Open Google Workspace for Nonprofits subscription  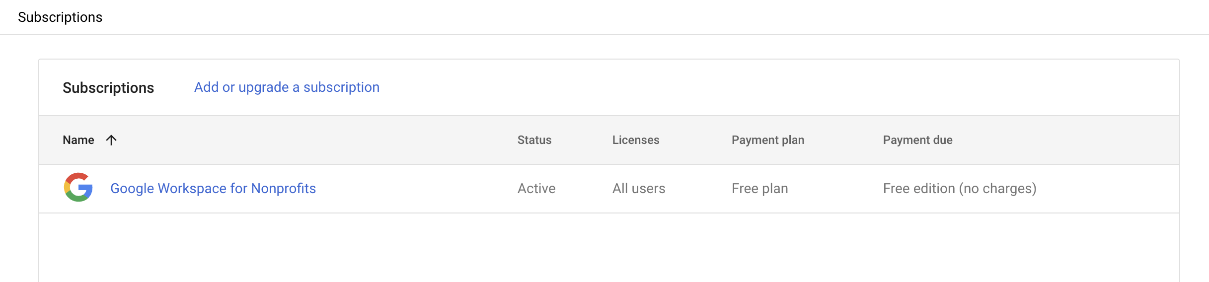(x=213, y=189)
